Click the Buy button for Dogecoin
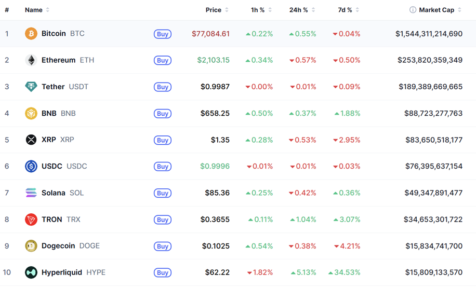The width and height of the screenshot is (476, 288). pyautogui.click(x=163, y=246)
